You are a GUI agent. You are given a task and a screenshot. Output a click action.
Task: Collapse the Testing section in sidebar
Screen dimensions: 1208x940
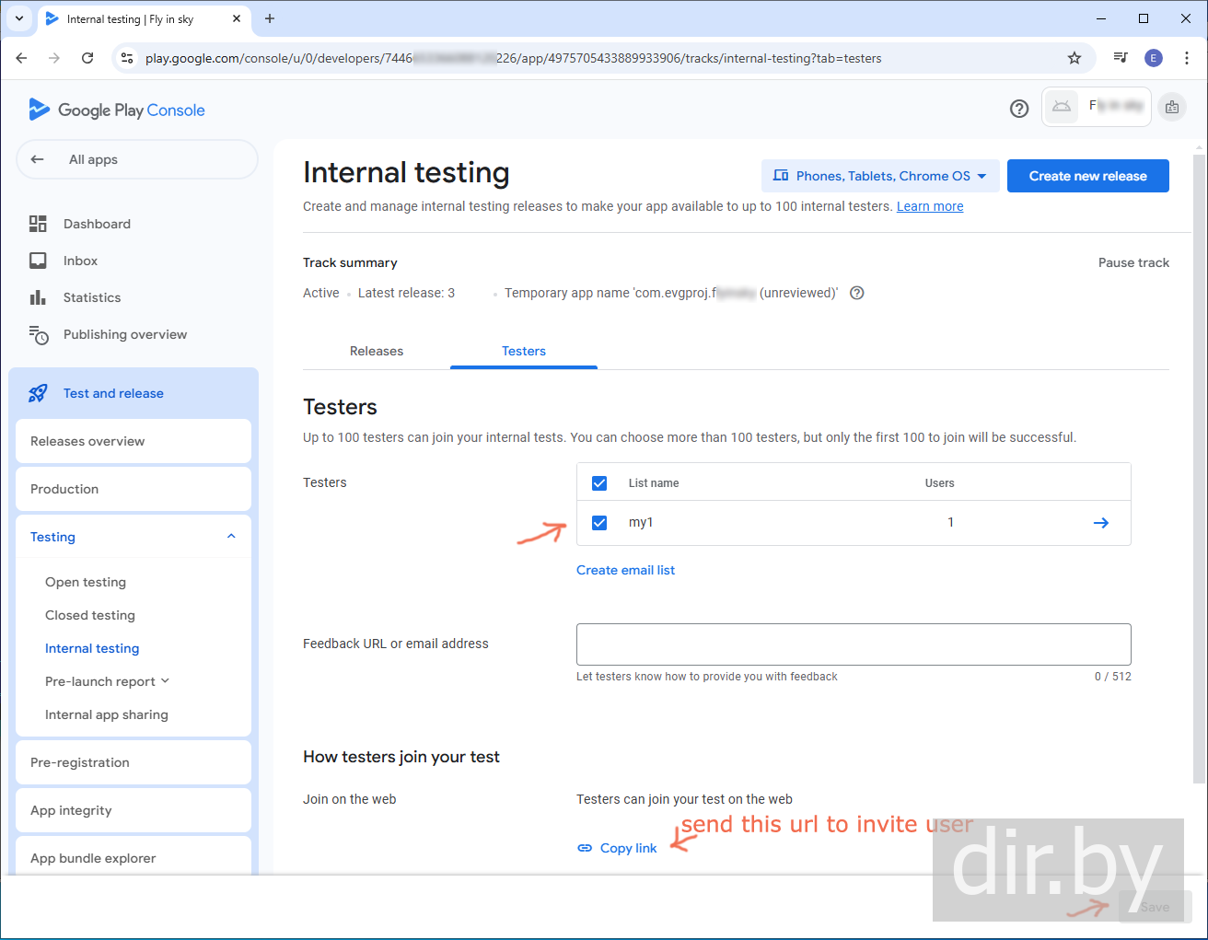231,537
